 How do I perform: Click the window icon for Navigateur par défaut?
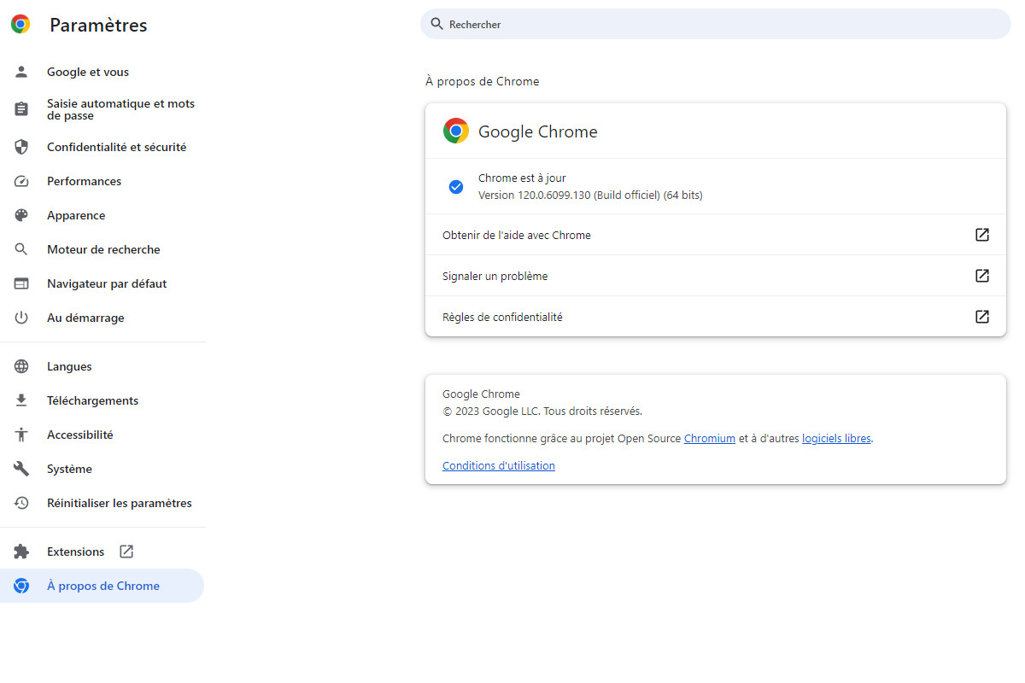click(21, 283)
